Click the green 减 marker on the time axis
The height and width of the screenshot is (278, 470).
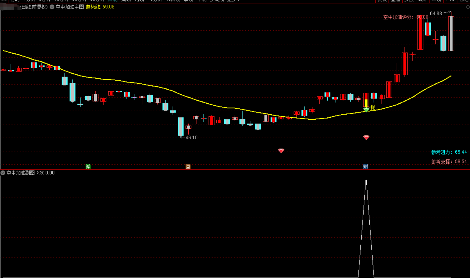[x=88, y=166]
